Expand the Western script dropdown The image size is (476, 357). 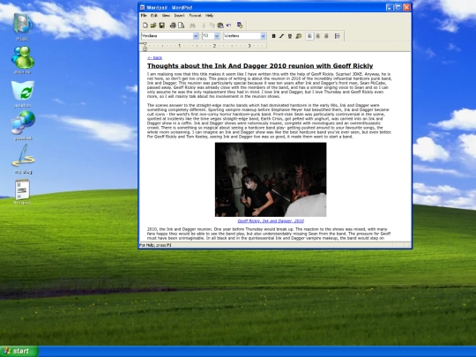pyautogui.click(x=264, y=36)
